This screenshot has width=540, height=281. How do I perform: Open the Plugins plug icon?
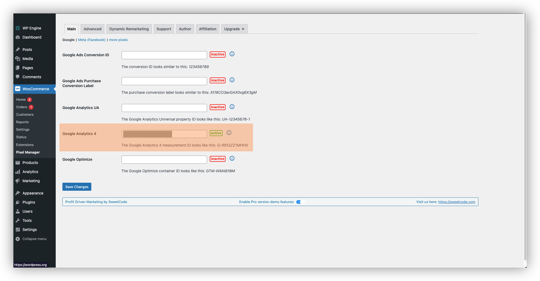[x=18, y=202]
